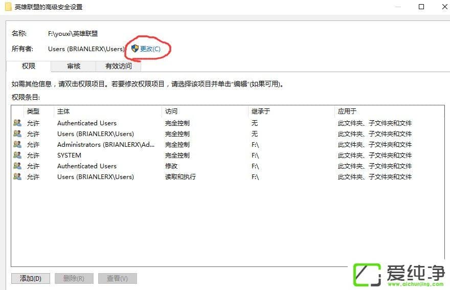450x290 pixels.
Task: Sort list by the 访问 column header
Action: pyautogui.click(x=171, y=111)
